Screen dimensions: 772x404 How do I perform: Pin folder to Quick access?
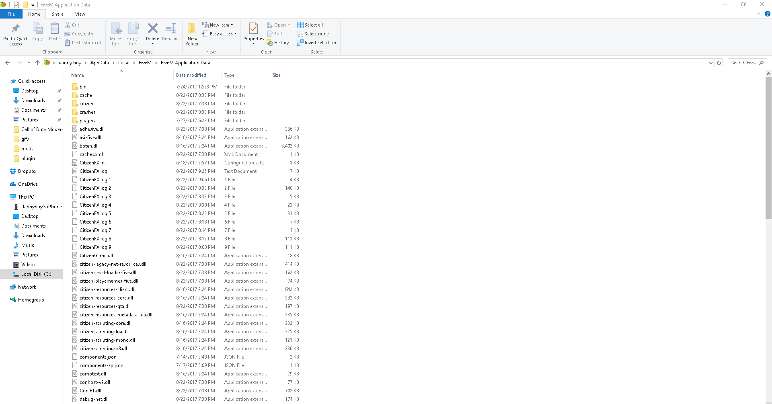[16, 34]
